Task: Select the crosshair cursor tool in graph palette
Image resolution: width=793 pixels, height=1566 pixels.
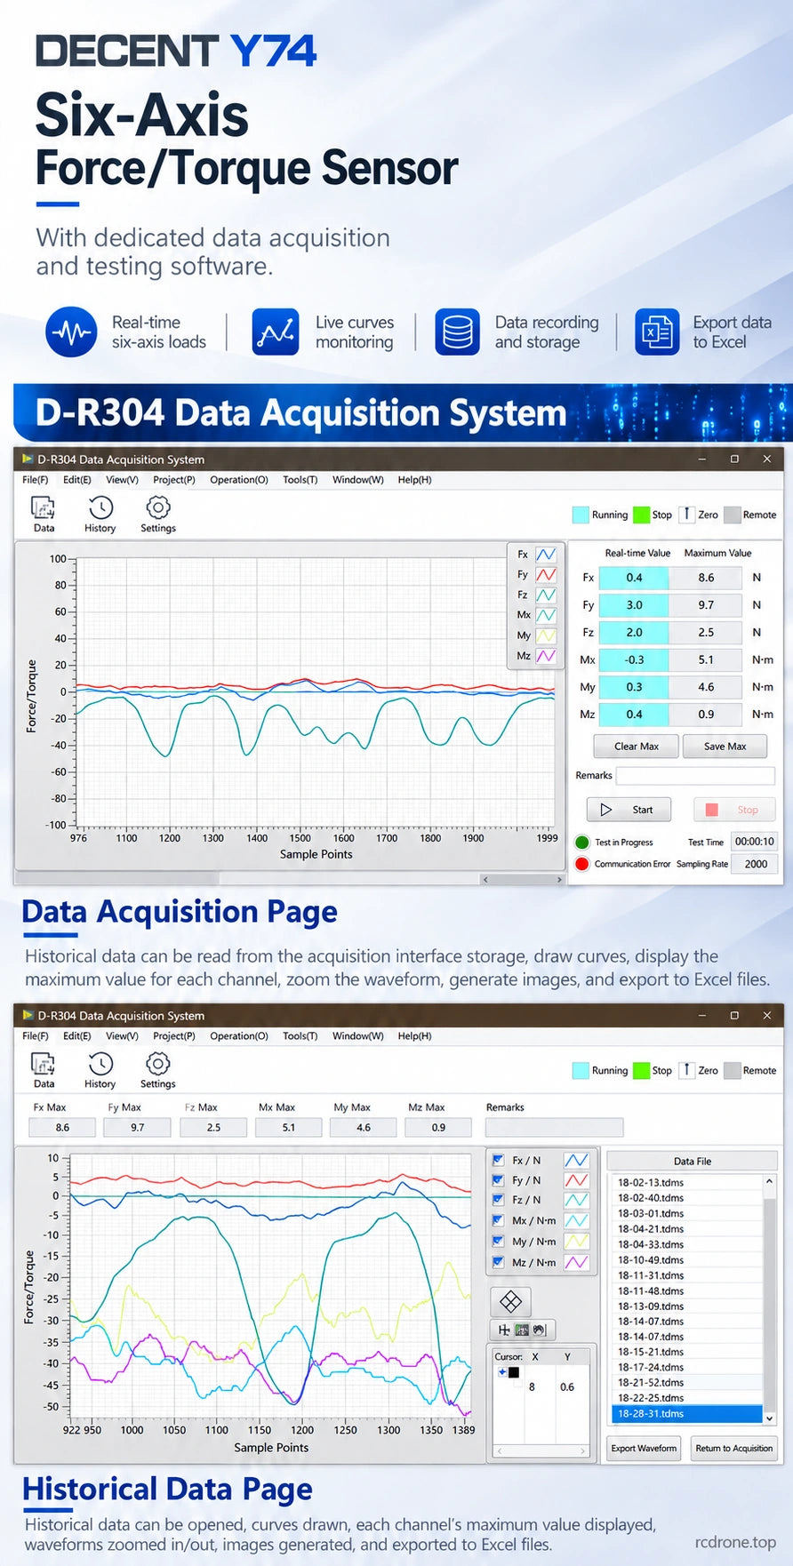Action: pos(504,1330)
